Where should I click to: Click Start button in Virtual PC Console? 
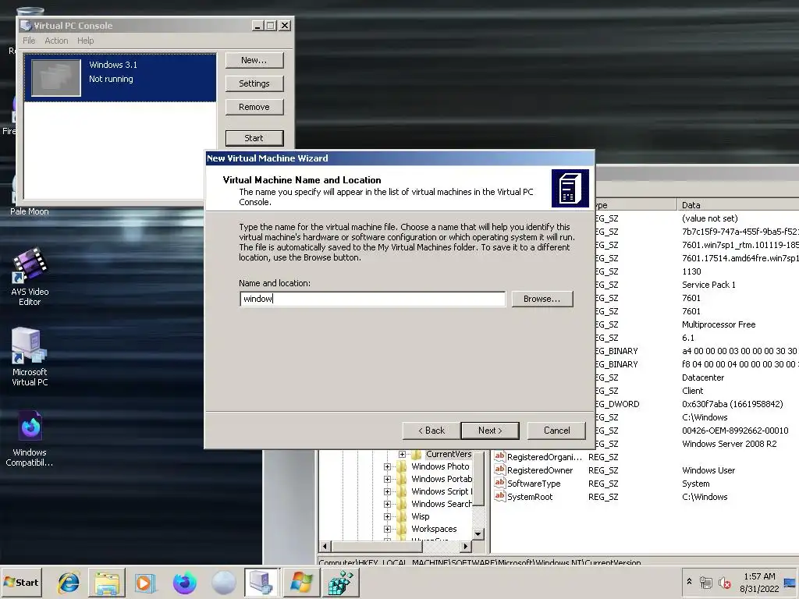point(254,138)
